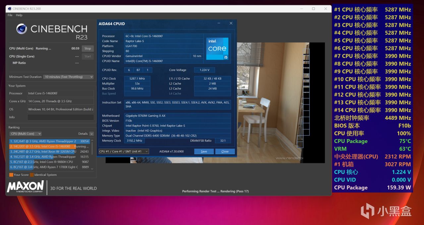
Task: Expand the ranking Details toggle
Action: pyautogui.click(x=91, y=134)
